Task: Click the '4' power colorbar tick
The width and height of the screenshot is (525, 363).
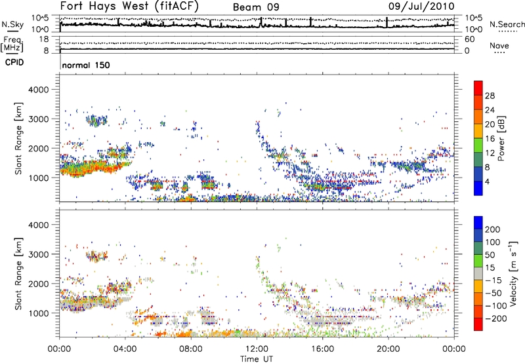Action: click(487, 181)
